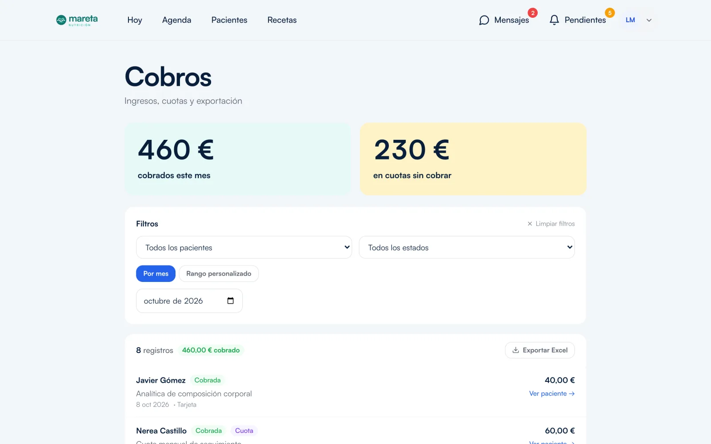This screenshot has width=711, height=444.
Task: Click the Pendientes bell icon
Action: (x=554, y=20)
